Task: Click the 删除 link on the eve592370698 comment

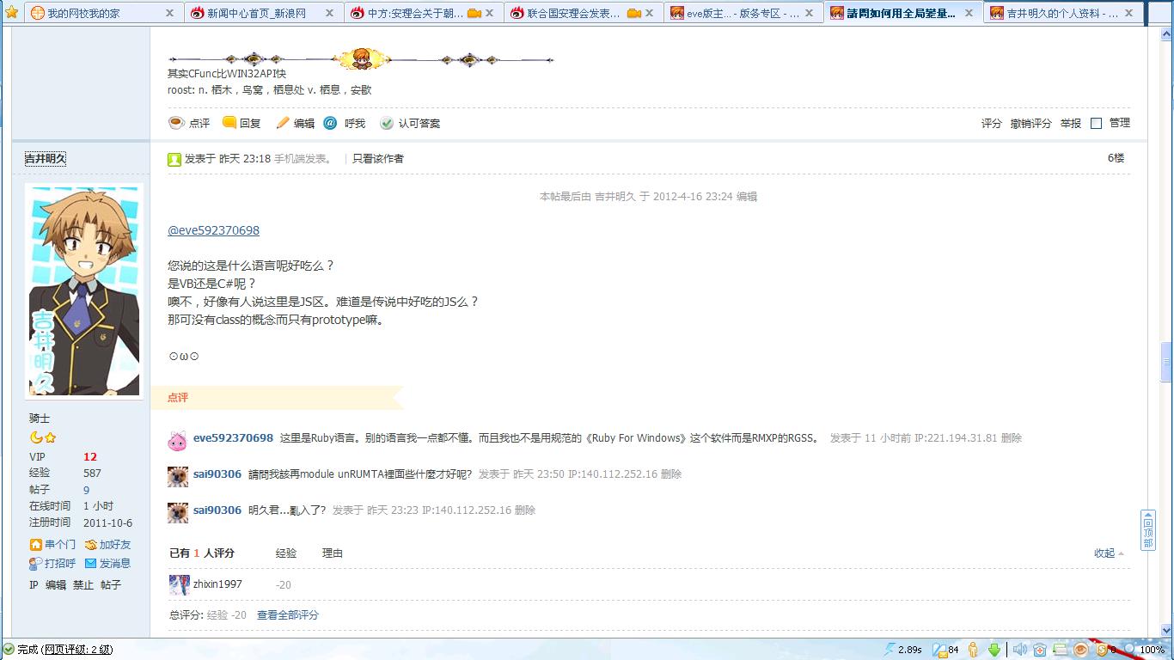Action: [1012, 438]
